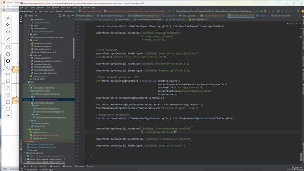Collapse the googhome folder

tap(29, 19)
